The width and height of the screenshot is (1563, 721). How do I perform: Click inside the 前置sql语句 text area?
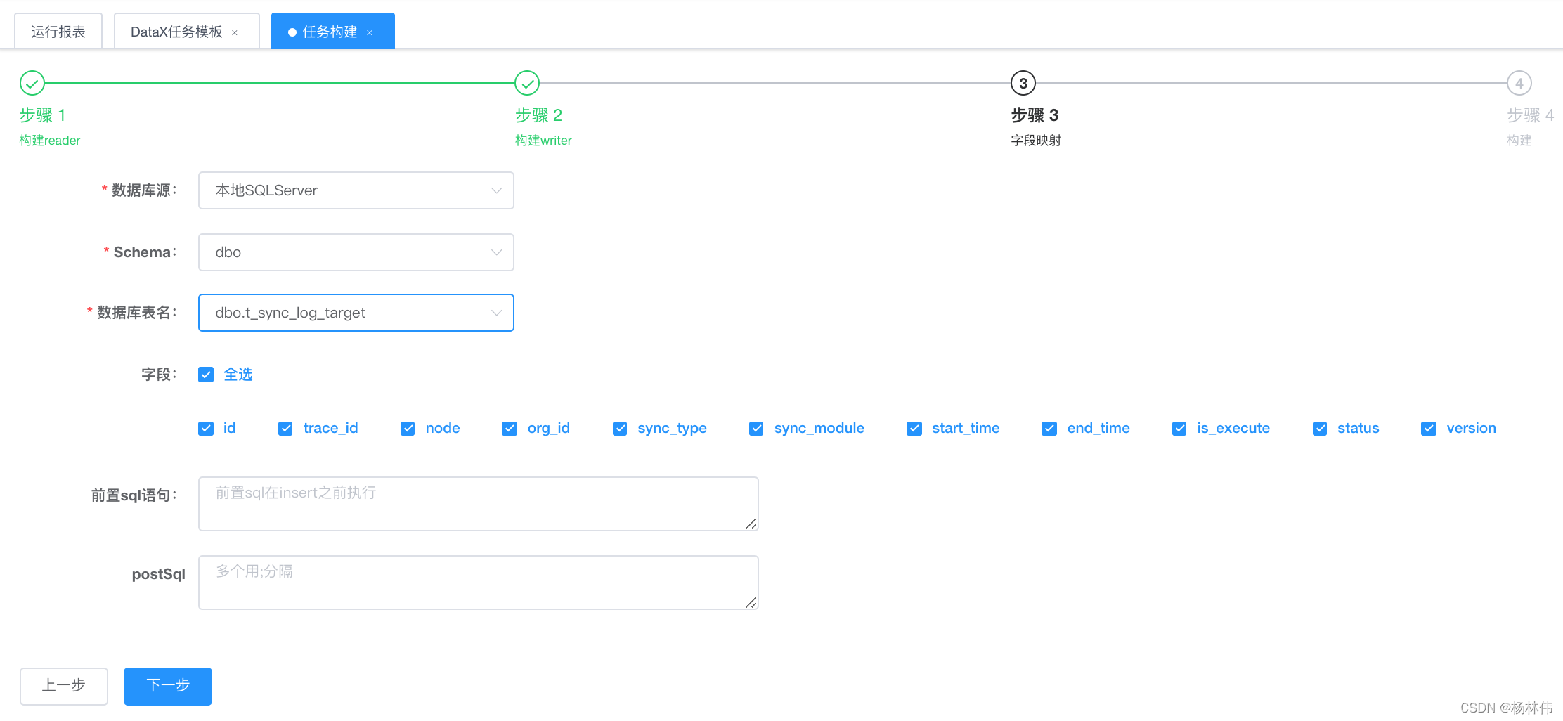(478, 503)
